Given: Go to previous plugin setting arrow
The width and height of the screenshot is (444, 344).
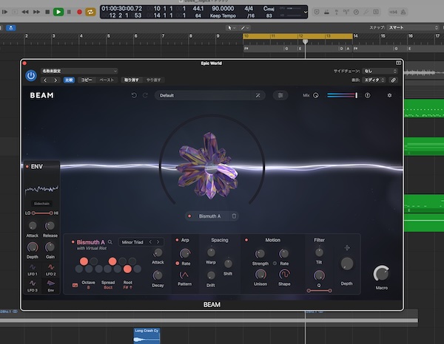Looking at the screenshot, I should click(x=45, y=80).
